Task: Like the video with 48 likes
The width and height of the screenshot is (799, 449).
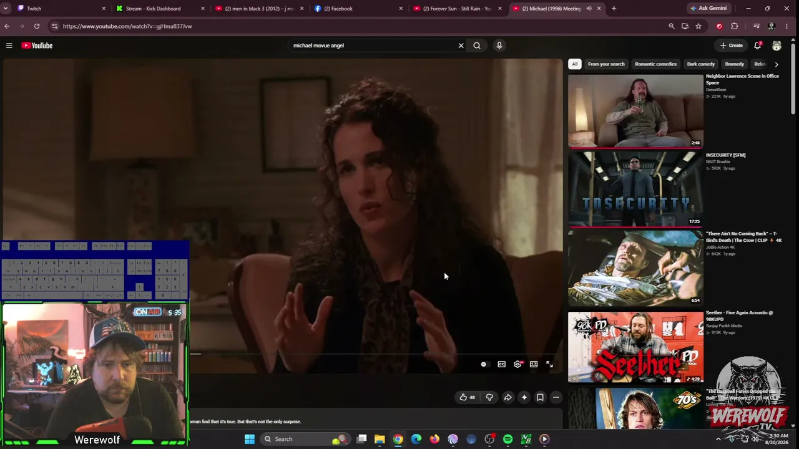Action: point(468,397)
